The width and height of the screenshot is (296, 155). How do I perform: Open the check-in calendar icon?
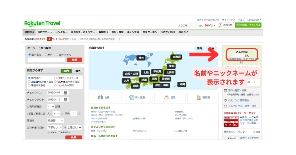[x=66, y=93]
